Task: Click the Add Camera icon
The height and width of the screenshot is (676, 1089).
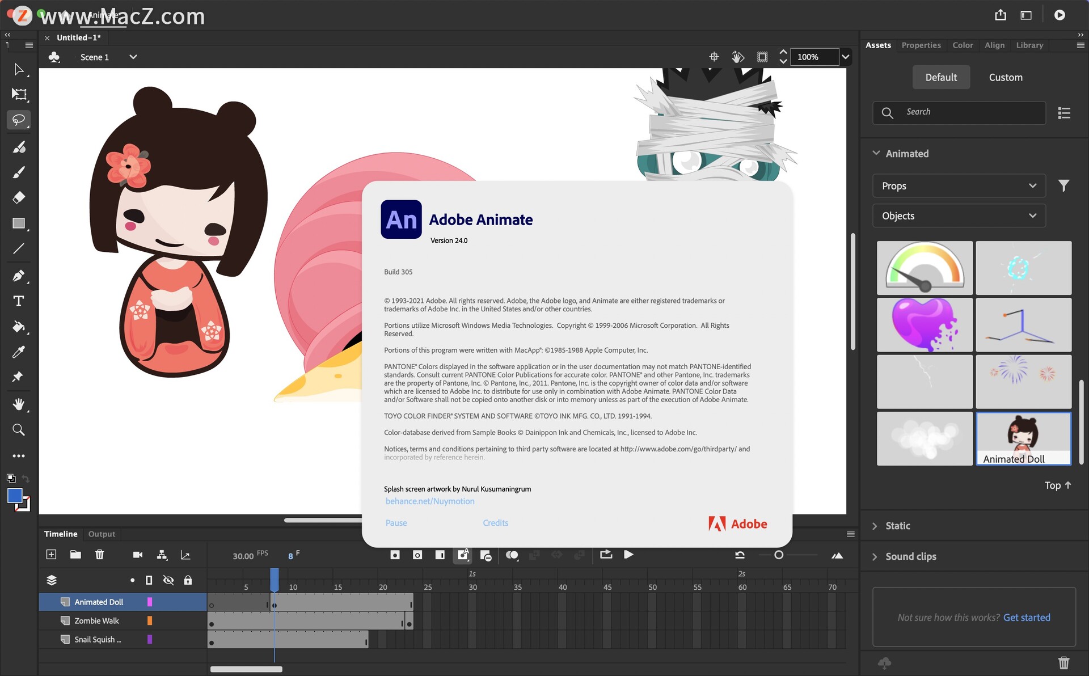Action: click(138, 555)
